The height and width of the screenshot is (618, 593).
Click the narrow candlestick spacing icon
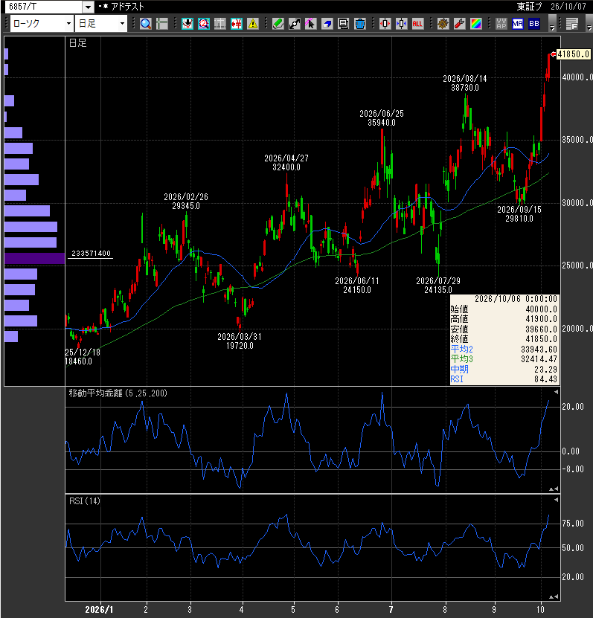tap(401, 24)
